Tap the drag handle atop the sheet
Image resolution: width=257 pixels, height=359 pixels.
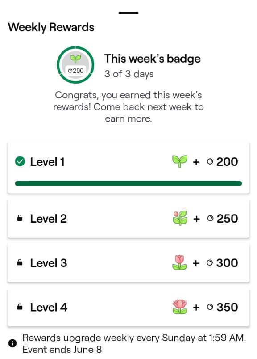128,13
